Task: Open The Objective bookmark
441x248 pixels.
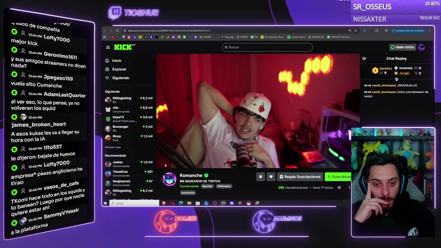Action: point(273,37)
